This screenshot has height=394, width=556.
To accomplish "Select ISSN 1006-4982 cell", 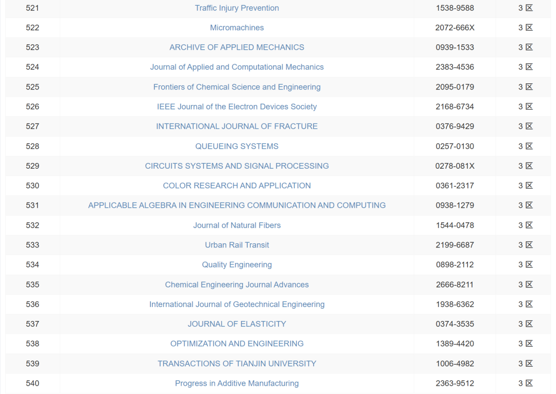I will coord(455,364).
